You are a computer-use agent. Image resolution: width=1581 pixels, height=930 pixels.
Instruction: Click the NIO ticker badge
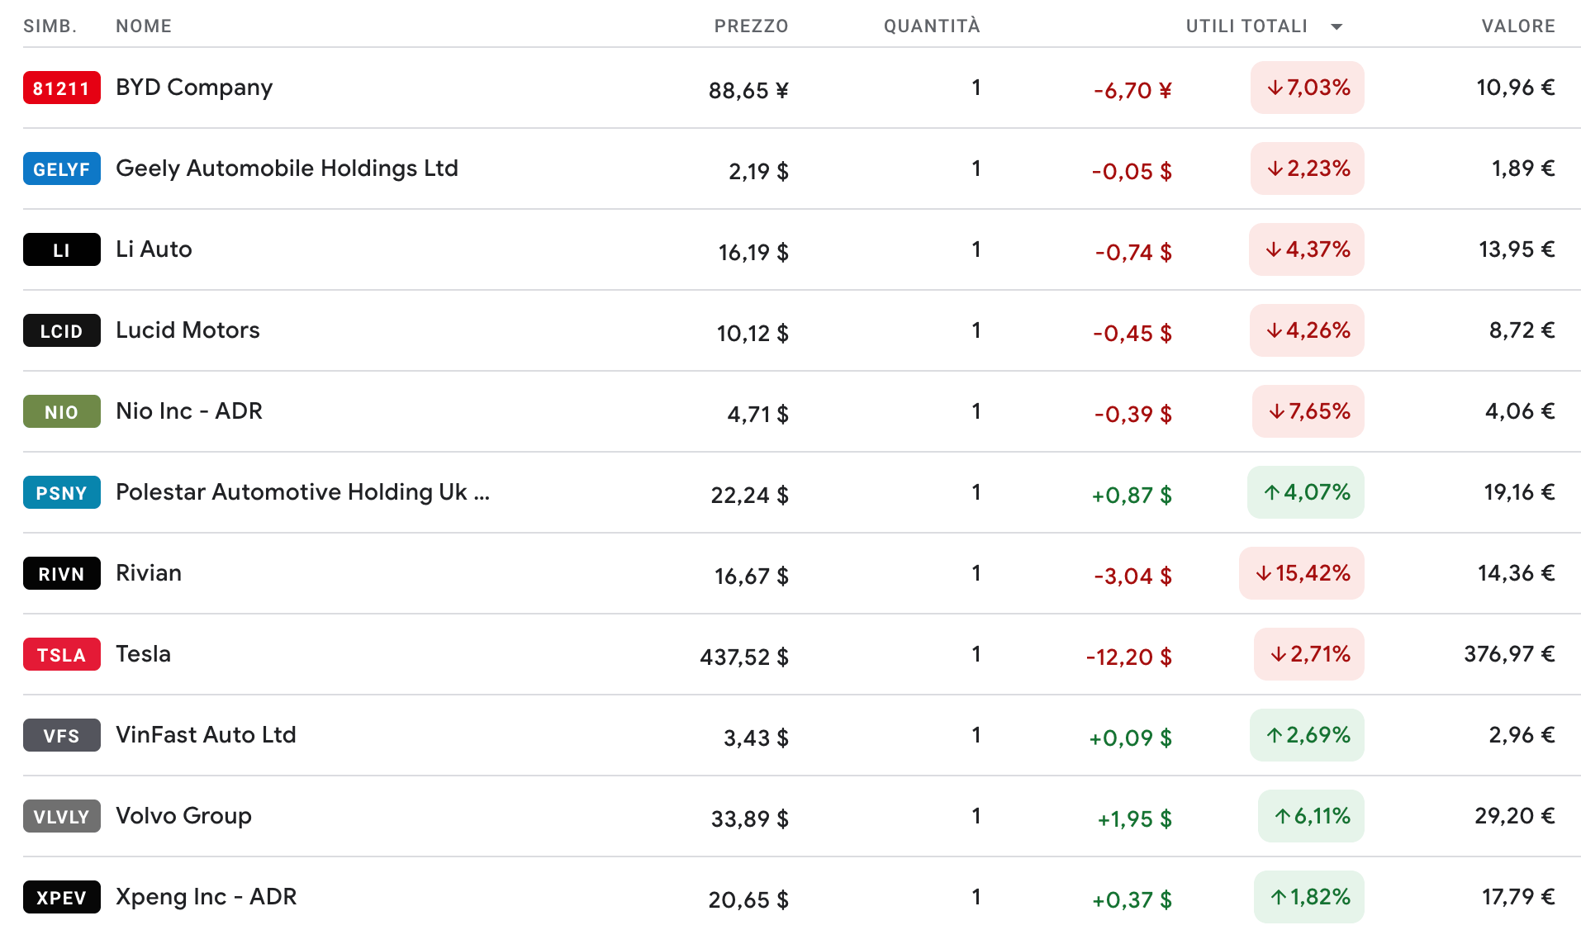point(61,411)
